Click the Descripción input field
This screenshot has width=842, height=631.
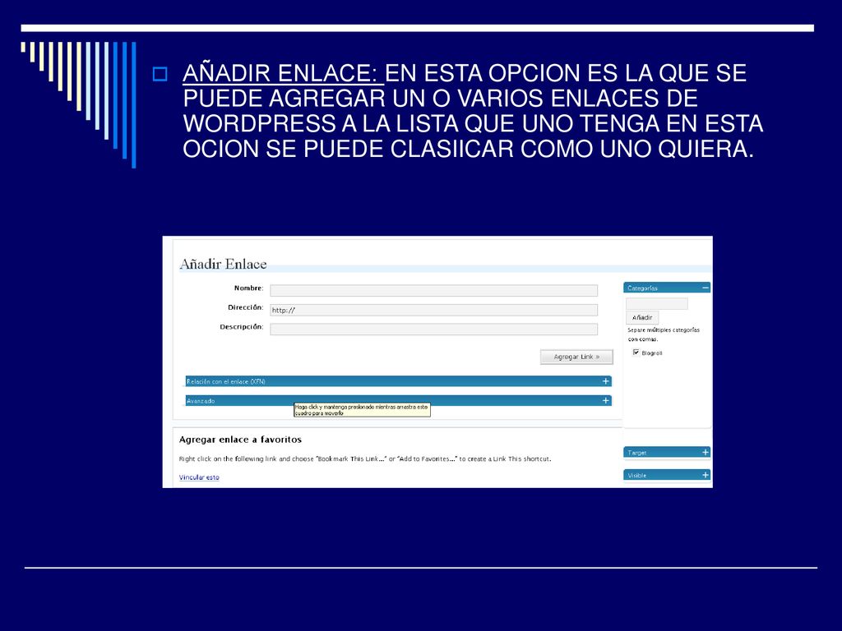(x=433, y=329)
